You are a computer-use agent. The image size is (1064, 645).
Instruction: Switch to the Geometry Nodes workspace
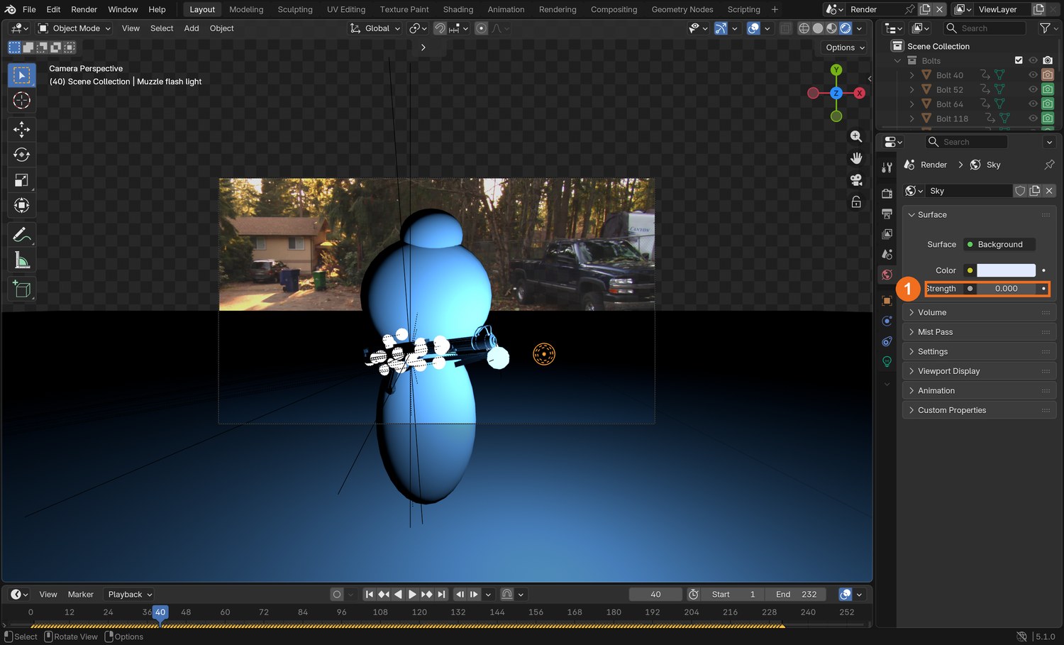coord(682,9)
